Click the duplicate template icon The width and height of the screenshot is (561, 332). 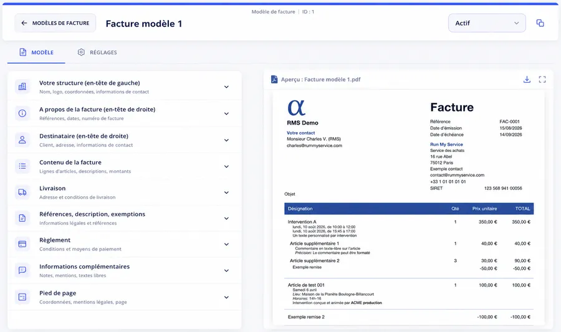(x=540, y=23)
